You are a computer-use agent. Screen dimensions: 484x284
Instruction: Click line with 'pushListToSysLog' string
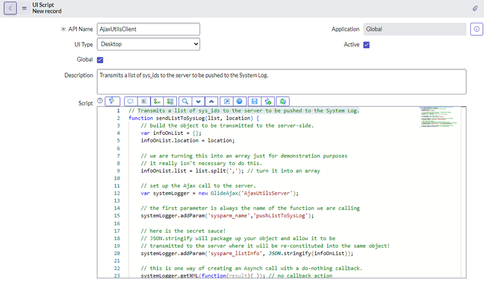pyautogui.click(x=227, y=216)
